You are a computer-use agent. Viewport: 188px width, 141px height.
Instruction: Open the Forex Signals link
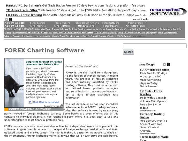point(38,23)
